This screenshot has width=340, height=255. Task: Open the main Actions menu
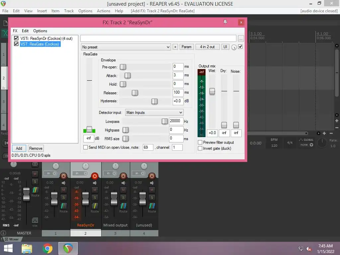tap(104, 11)
